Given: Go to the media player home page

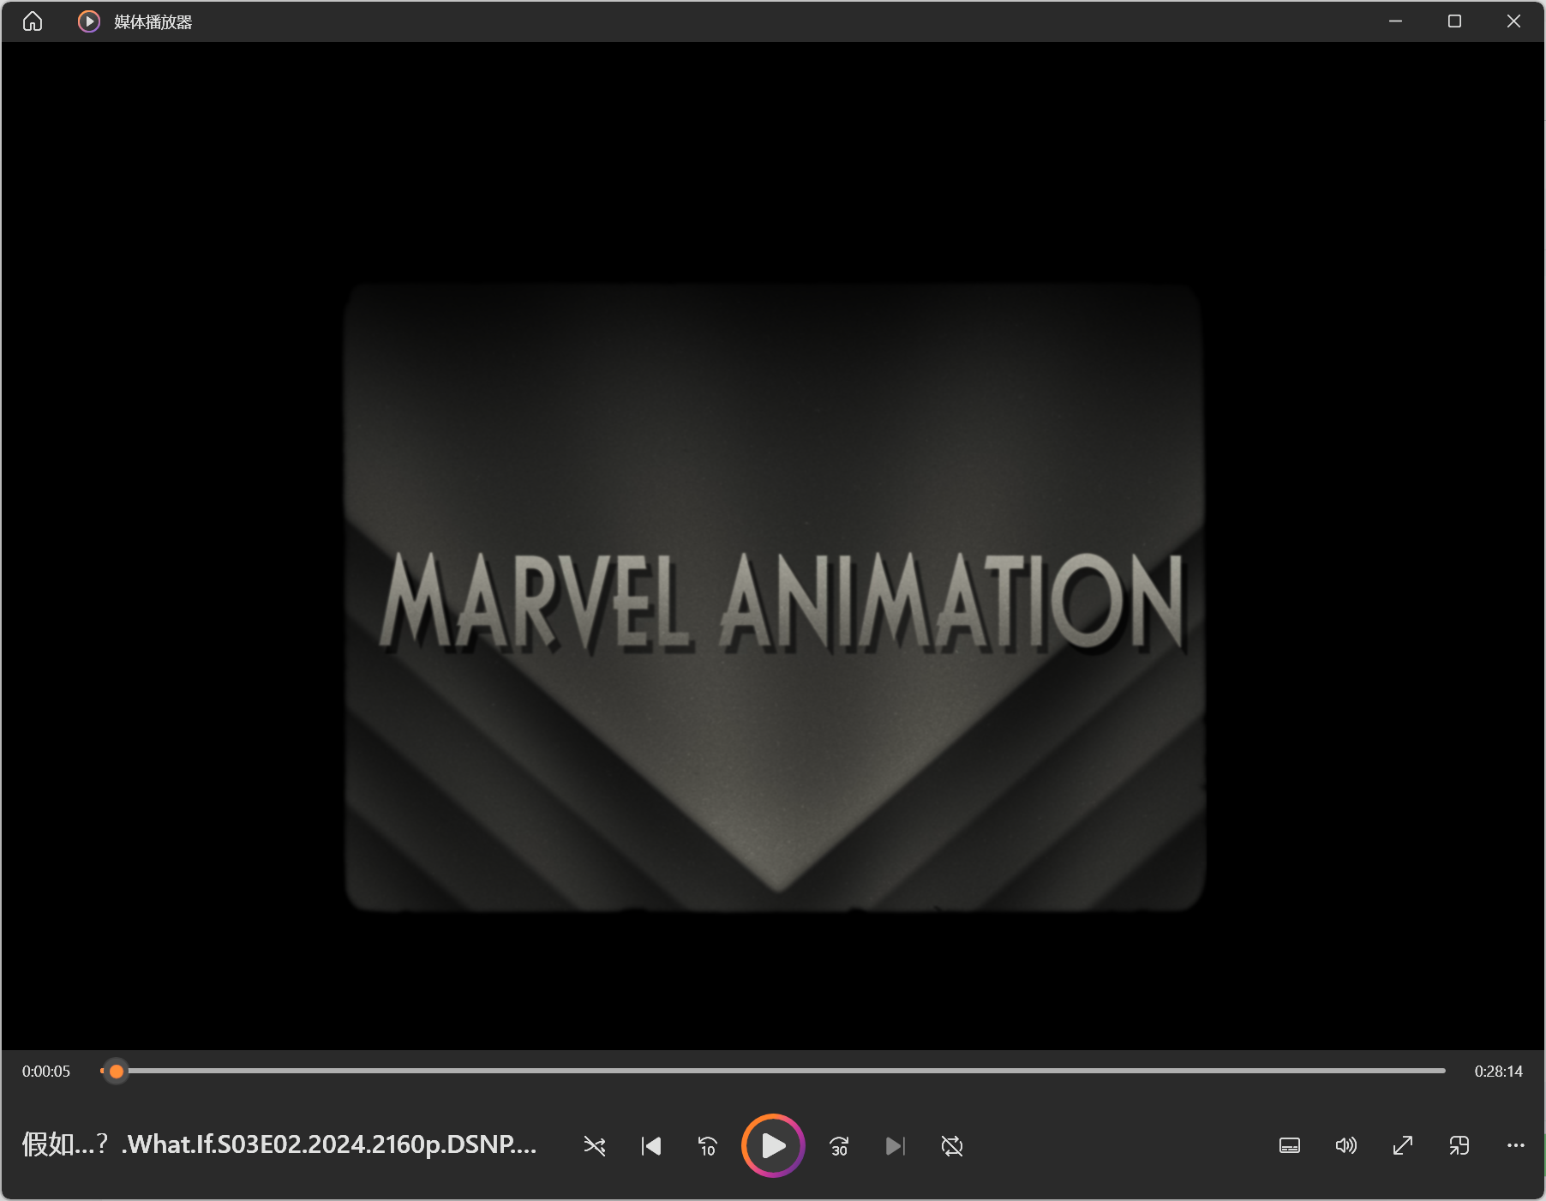Looking at the screenshot, I should point(33,21).
